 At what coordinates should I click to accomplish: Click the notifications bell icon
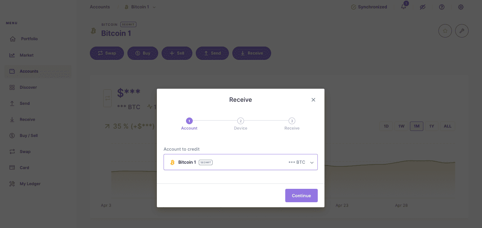pos(404,7)
